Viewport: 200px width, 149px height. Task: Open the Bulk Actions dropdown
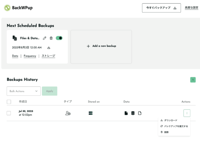[x=24, y=91]
